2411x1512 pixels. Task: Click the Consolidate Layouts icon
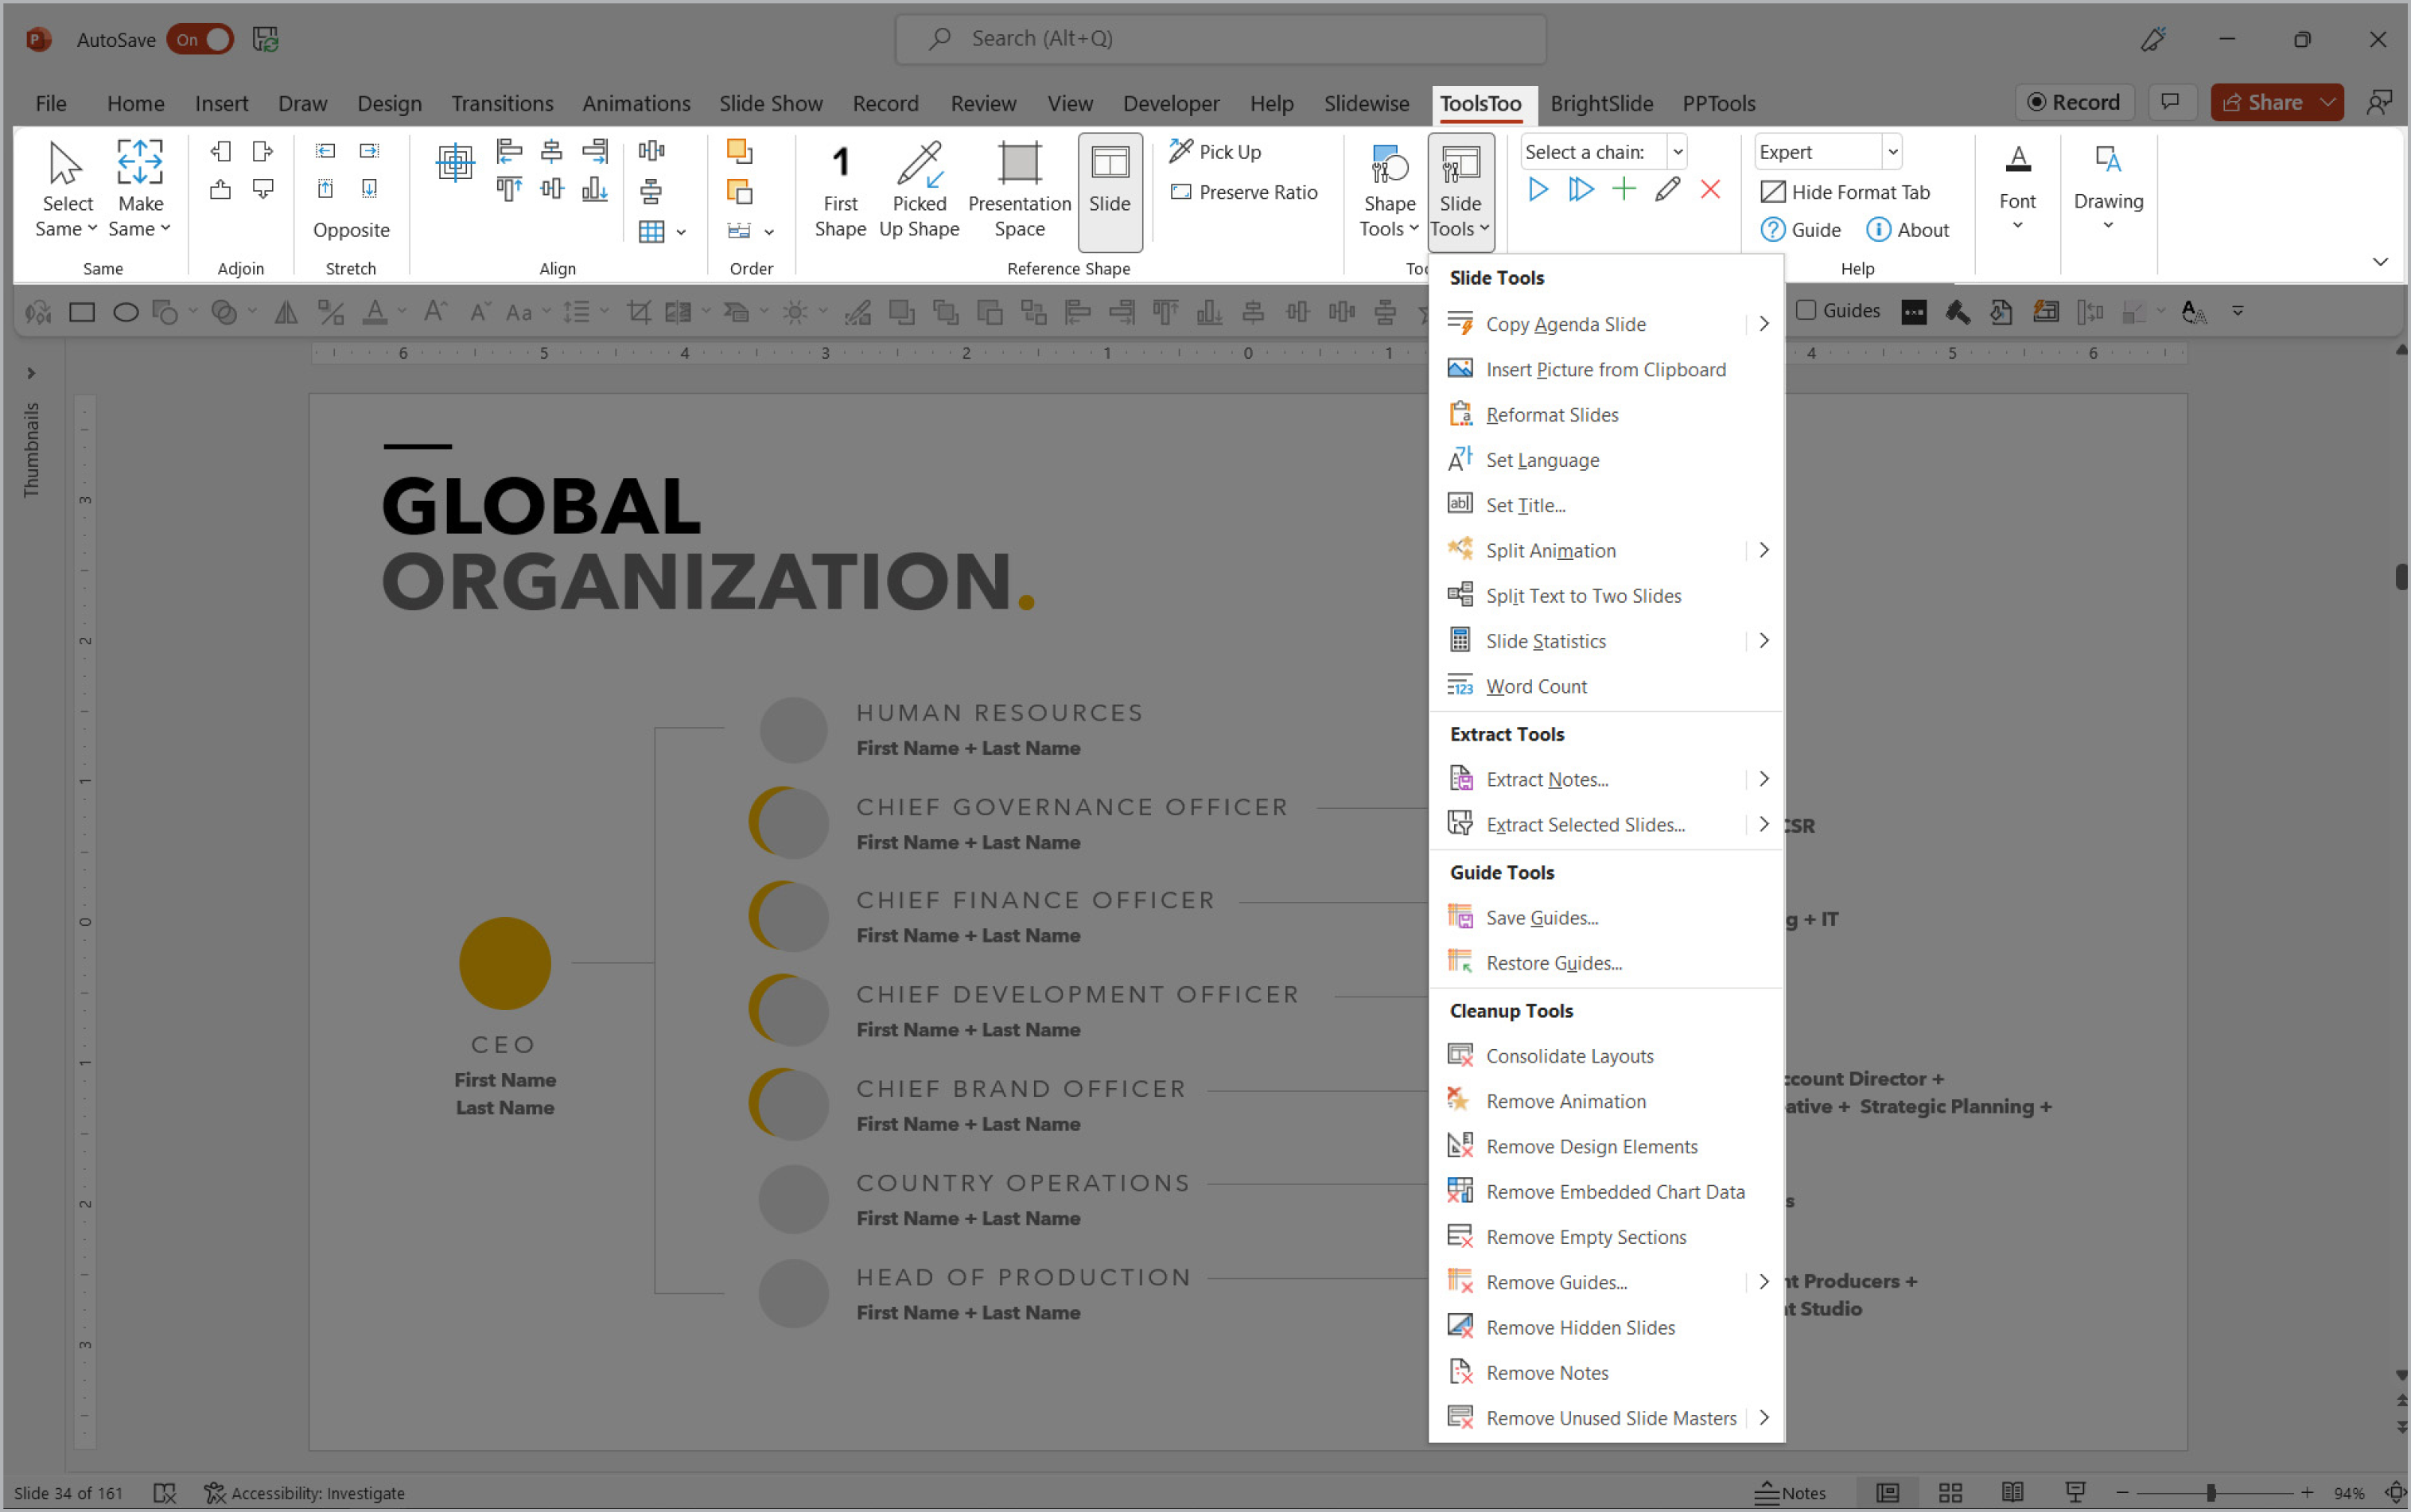coord(1460,1054)
